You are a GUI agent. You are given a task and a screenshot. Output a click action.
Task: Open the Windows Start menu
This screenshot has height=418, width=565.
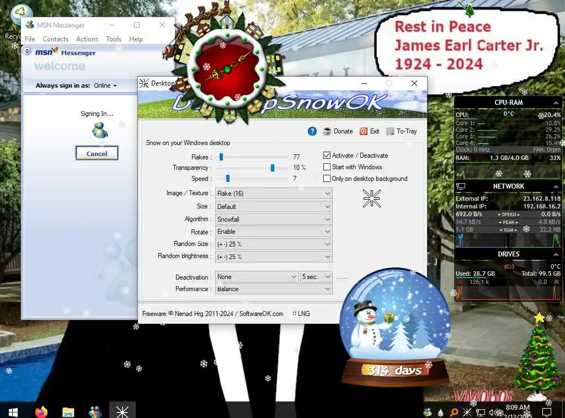pos(13,412)
